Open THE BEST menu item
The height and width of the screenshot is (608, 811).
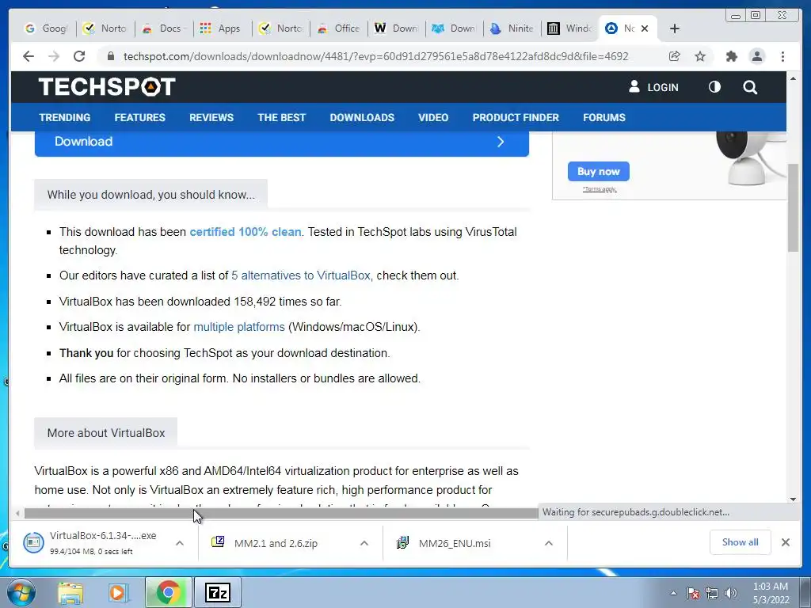(282, 117)
